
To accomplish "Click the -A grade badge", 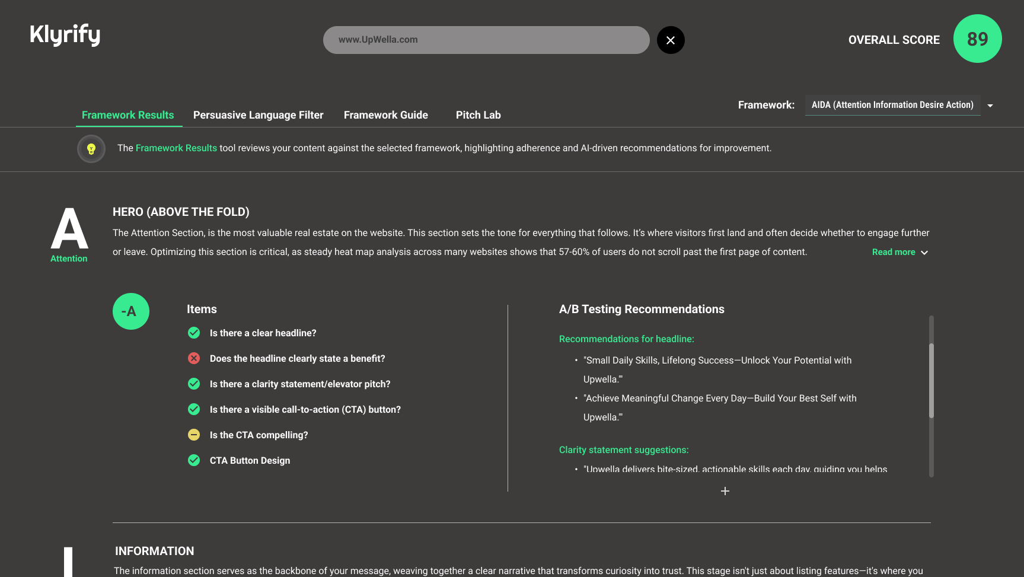I will coord(131,311).
